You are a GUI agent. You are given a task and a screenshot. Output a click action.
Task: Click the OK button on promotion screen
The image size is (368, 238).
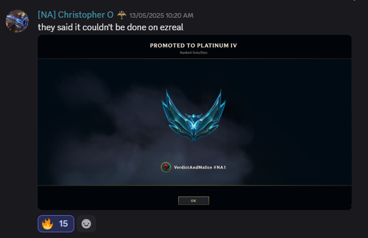[194, 200]
